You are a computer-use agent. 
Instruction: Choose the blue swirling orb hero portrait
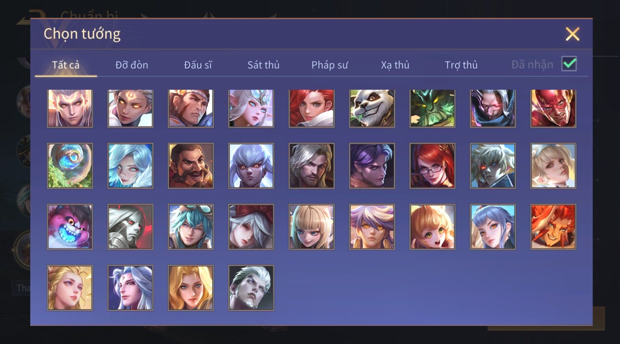[70, 166]
